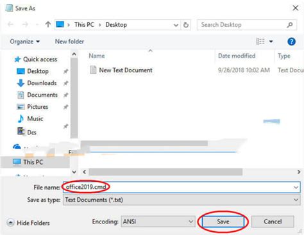
Task: Click the Pictures folder icon
Action: (21, 107)
